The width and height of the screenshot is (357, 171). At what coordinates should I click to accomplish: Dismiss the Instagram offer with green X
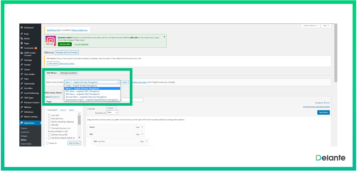coord(164,36)
